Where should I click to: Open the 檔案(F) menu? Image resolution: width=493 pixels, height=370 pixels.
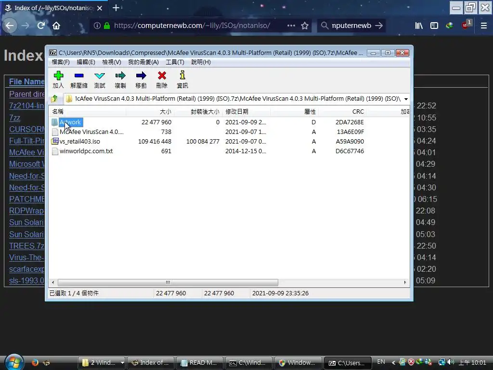click(x=61, y=62)
